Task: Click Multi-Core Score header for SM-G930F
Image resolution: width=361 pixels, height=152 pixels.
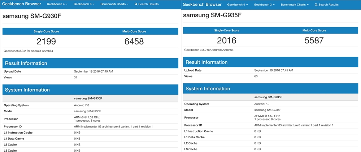Action: point(134,31)
